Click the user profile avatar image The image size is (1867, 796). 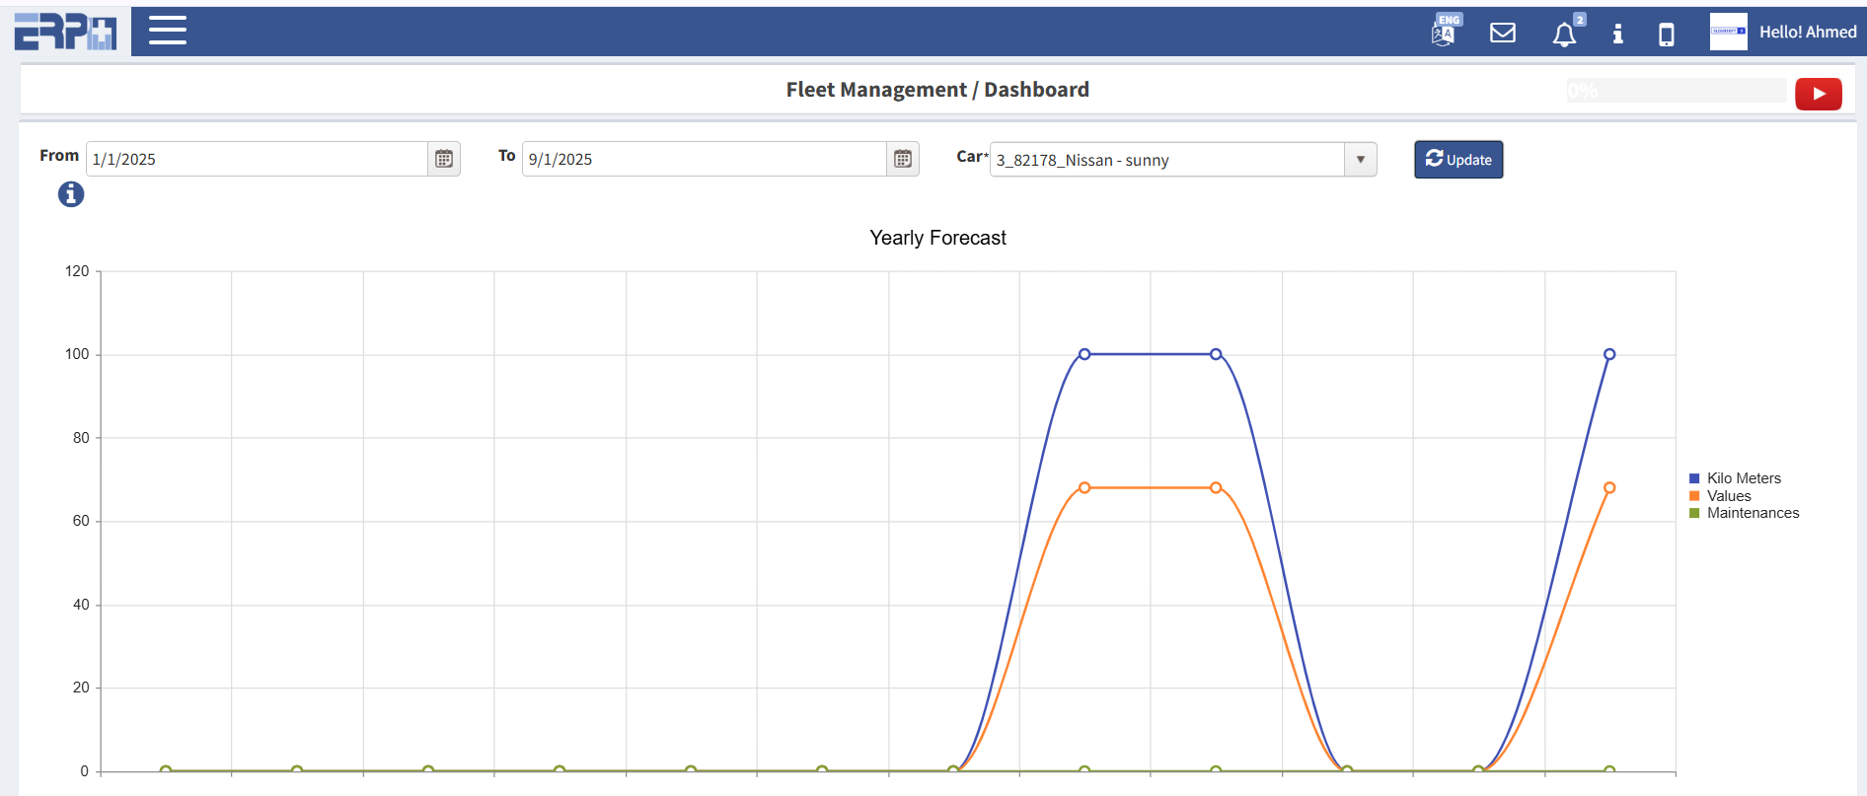click(x=1728, y=32)
